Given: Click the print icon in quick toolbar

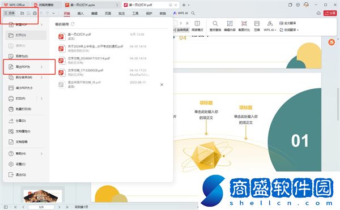Looking at the screenshot, I should [35, 13].
